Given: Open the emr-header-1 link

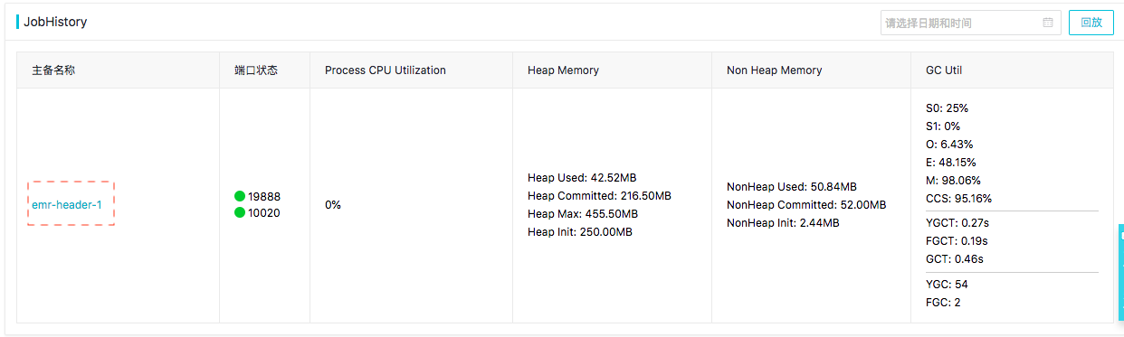Looking at the screenshot, I should tap(67, 205).
